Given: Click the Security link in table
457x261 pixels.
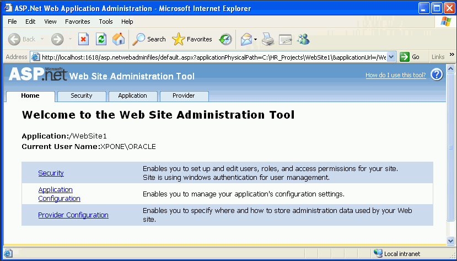Looking at the screenshot, I should click(51, 173).
